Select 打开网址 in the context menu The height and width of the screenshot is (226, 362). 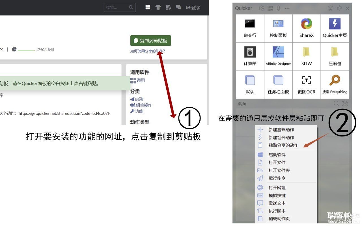(x=286, y=188)
